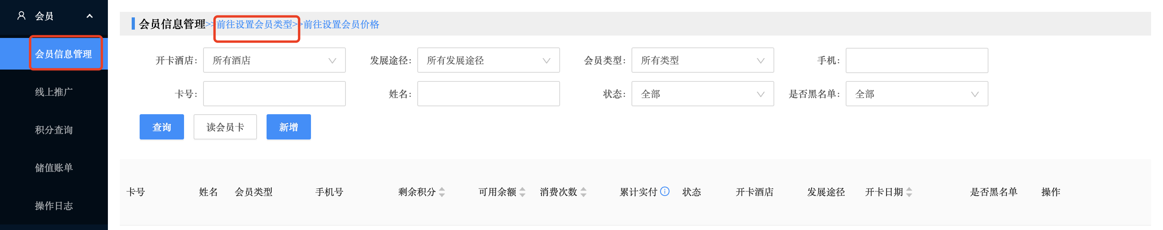Viewport: 1163px width, 230px height.
Task: Select 积分查询 in sidebar menu
Action: 54,130
